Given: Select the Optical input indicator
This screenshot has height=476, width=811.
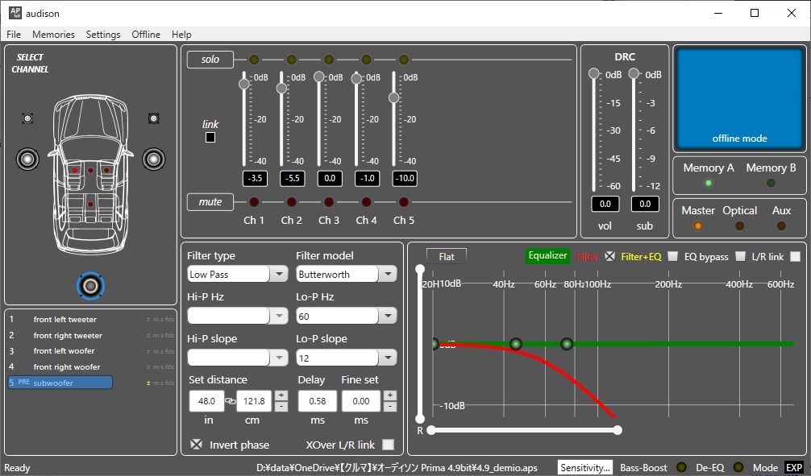Looking at the screenshot, I should [x=739, y=226].
